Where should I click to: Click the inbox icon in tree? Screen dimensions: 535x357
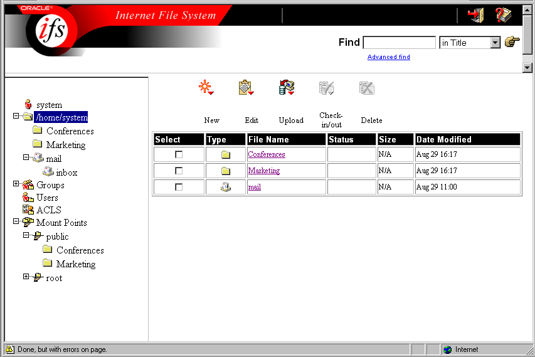[x=48, y=172]
